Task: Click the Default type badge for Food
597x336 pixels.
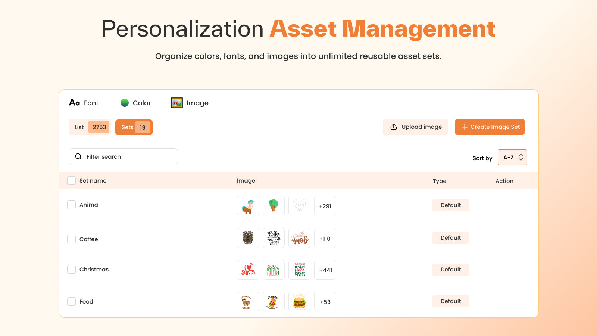Action: 450,301
